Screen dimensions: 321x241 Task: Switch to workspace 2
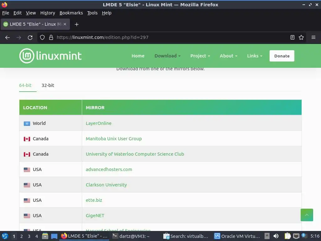tap(22, 236)
